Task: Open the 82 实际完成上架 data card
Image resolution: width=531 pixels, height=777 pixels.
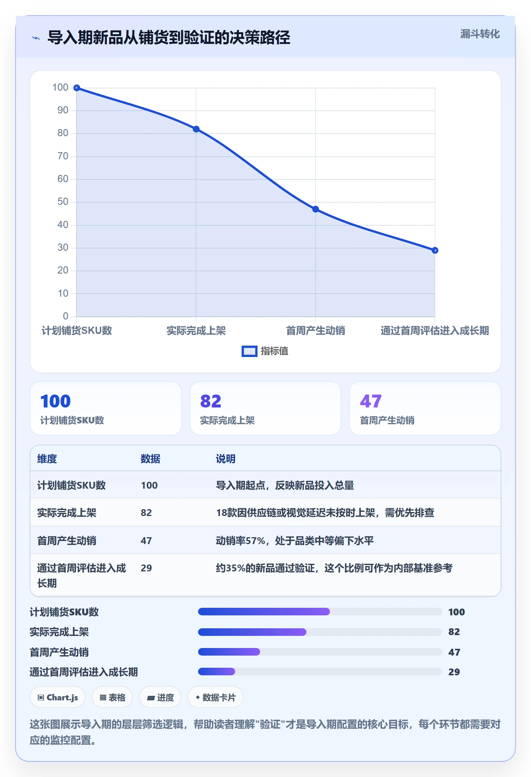Action: click(265, 408)
